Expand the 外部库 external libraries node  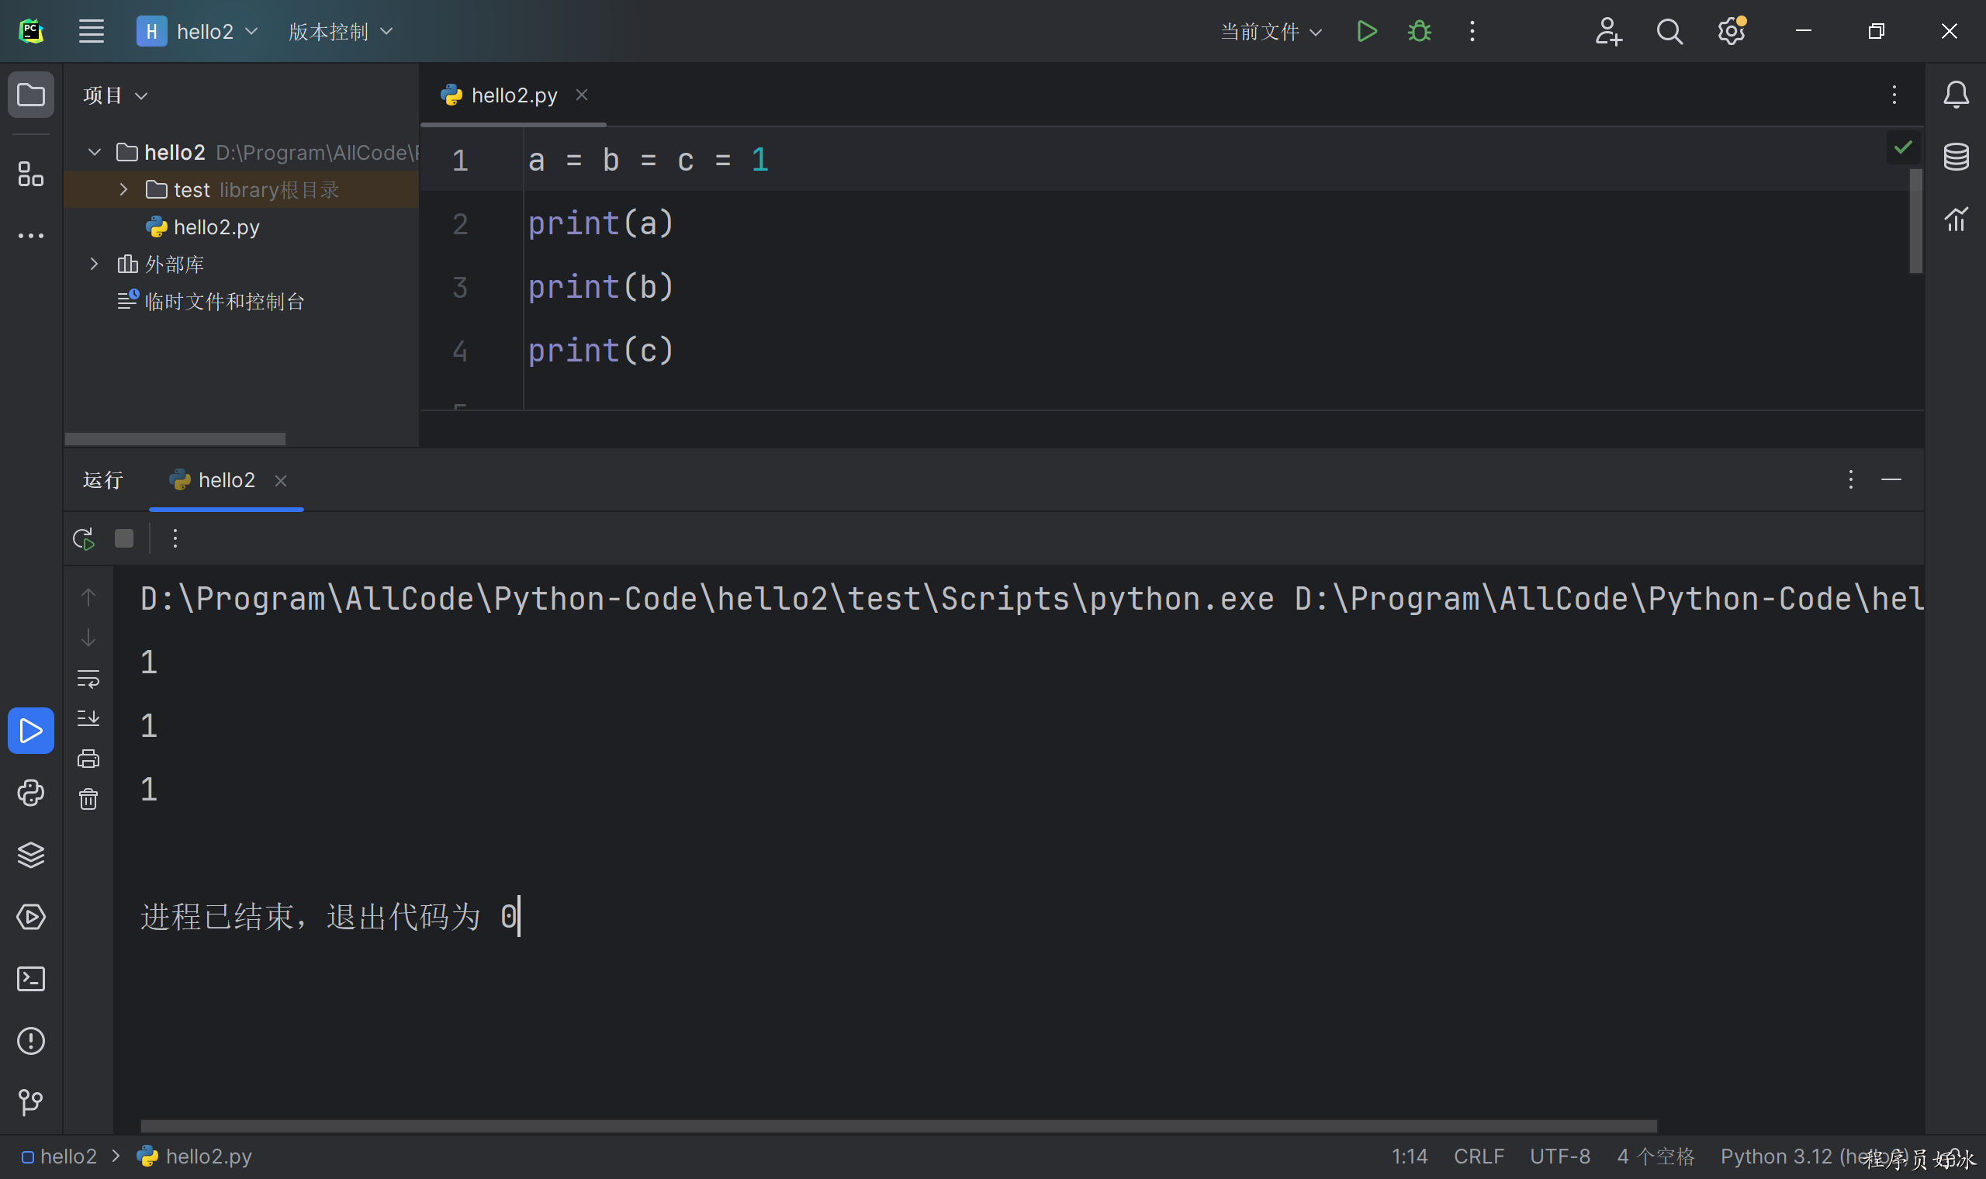95,264
